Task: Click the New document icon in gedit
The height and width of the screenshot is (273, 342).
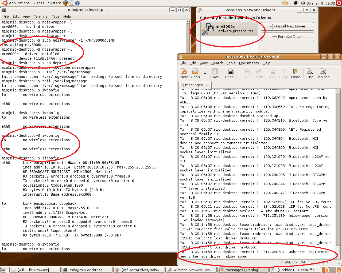Action: tap(184, 73)
